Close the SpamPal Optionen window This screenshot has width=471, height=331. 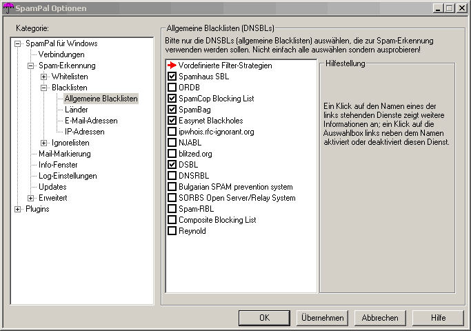click(x=461, y=8)
